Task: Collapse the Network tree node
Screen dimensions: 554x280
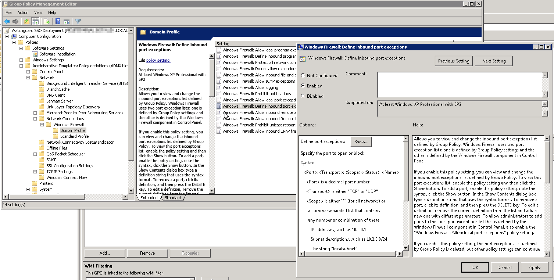Action: (x=28, y=78)
